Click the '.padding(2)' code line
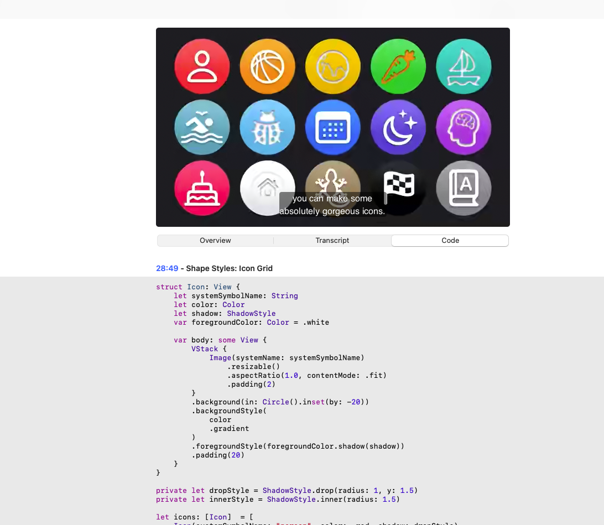604x525 pixels. point(251,384)
